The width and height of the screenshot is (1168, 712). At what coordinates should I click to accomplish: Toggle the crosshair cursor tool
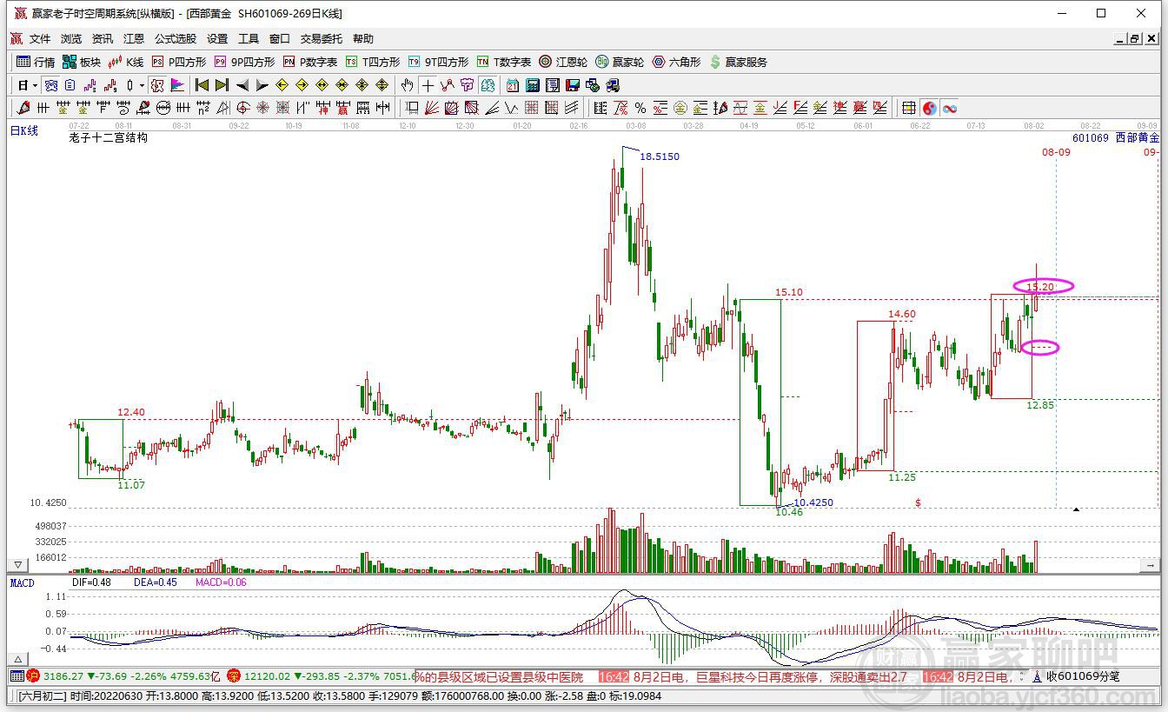coord(428,85)
